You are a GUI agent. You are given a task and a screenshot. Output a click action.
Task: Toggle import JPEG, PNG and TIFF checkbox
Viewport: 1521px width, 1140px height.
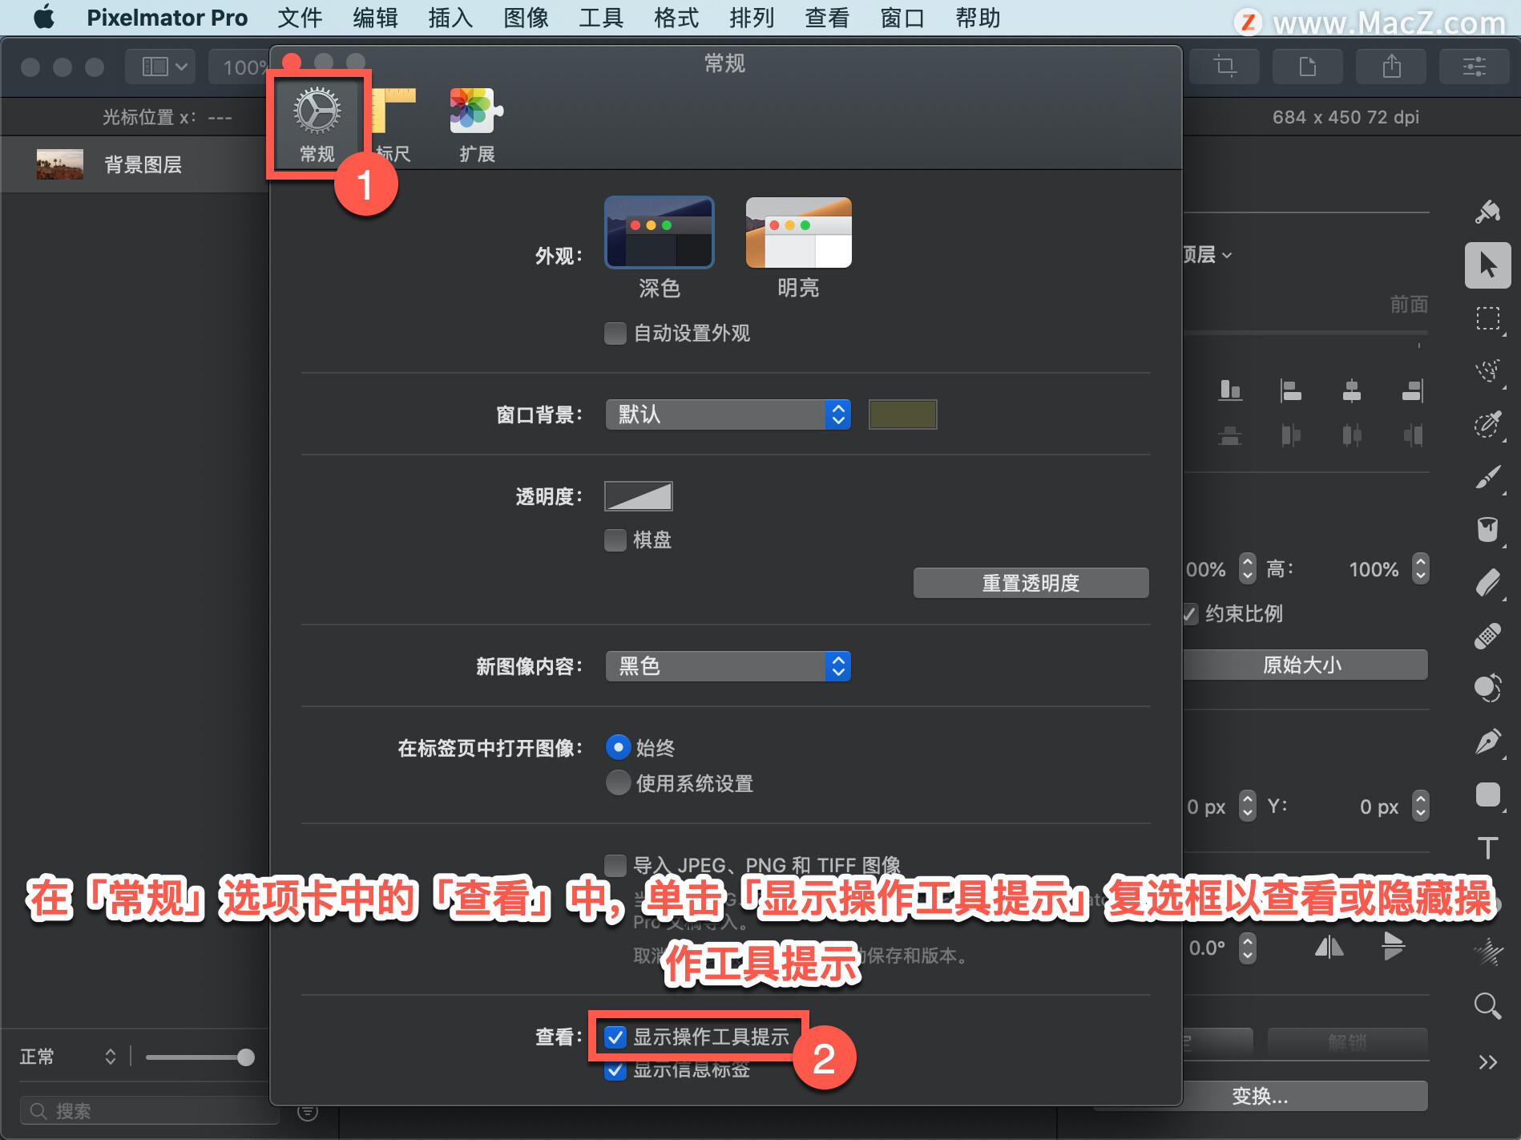[615, 866]
